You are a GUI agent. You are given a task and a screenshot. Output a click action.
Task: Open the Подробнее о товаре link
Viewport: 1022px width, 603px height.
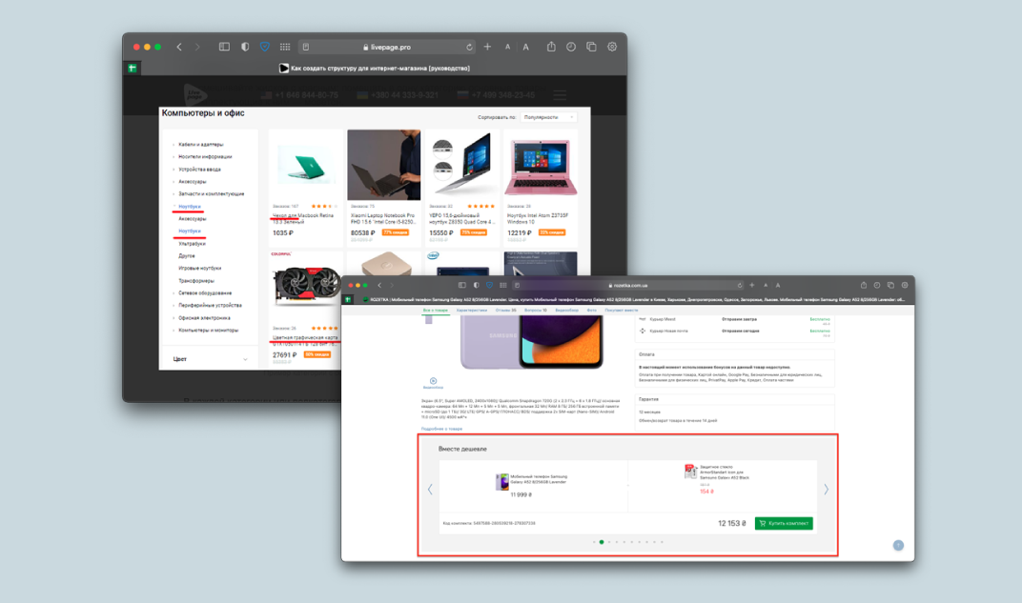coord(442,429)
